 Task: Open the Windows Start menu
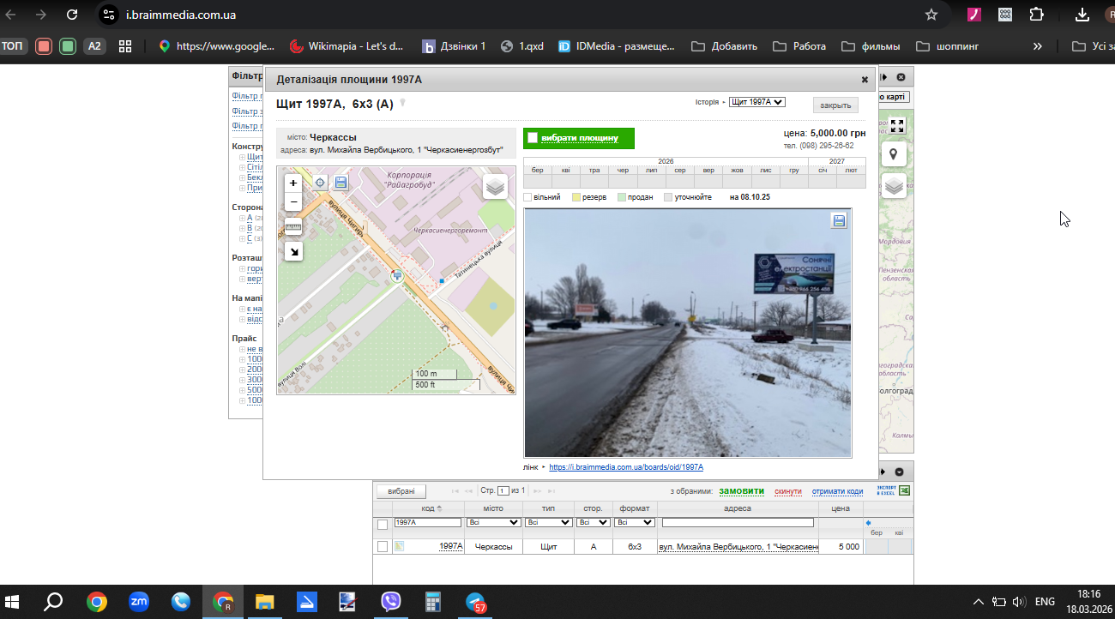pyautogui.click(x=12, y=602)
